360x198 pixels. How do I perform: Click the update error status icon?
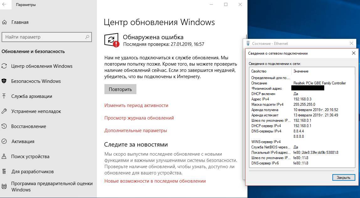112,40
